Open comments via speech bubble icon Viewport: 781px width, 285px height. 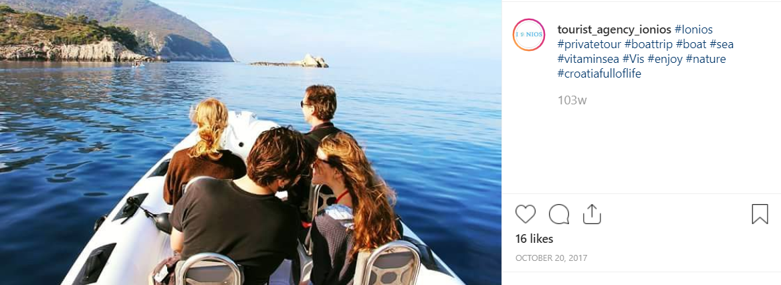coord(559,214)
